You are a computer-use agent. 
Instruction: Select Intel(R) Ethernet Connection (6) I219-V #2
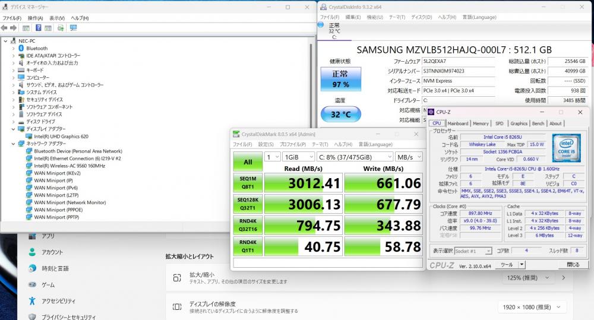(77, 159)
